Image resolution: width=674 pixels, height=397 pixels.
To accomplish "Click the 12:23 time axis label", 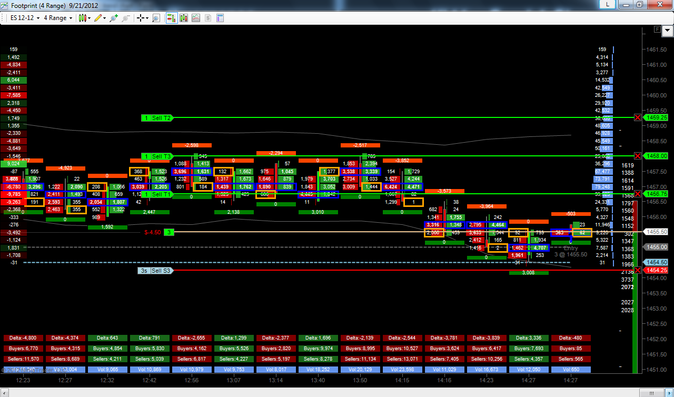I will coord(23,379).
